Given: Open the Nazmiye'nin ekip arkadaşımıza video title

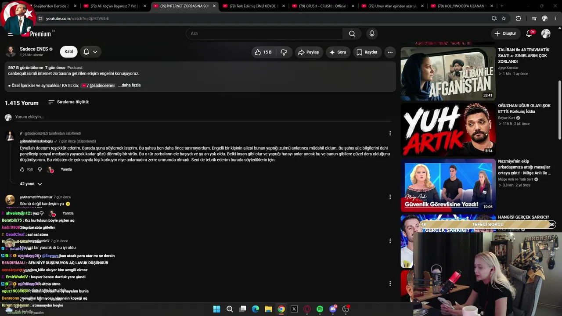Looking at the screenshot, I should tap(524, 167).
